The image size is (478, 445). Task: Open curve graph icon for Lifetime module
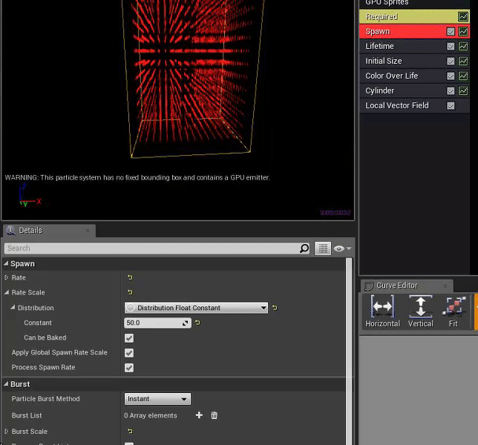pyautogui.click(x=463, y=46)
